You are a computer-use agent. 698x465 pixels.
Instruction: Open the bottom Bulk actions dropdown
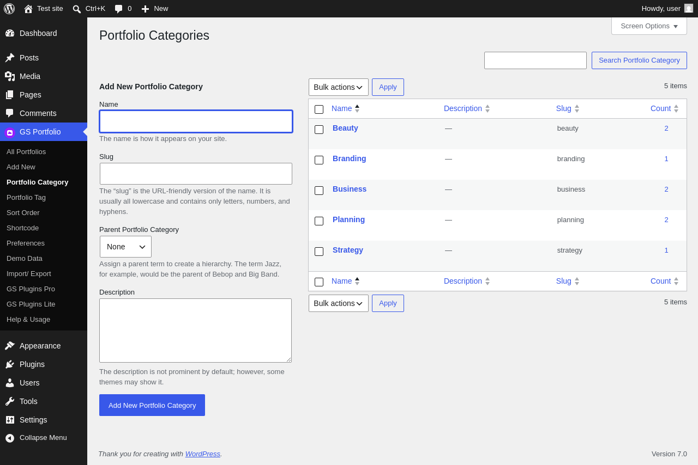click(x=339, y=303)
